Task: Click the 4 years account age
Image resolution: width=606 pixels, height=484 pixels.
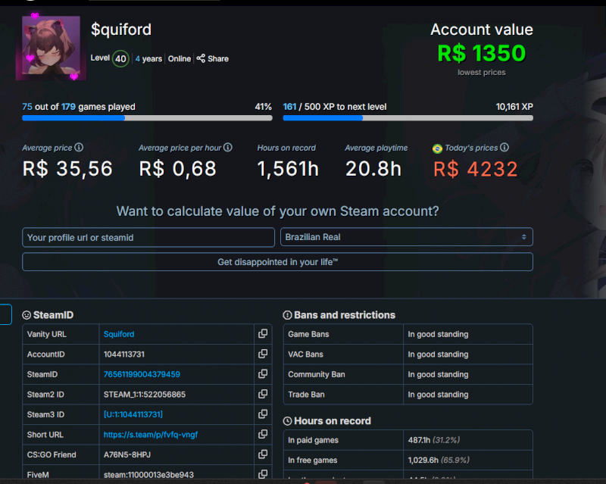Action: [x=148, y=59]
